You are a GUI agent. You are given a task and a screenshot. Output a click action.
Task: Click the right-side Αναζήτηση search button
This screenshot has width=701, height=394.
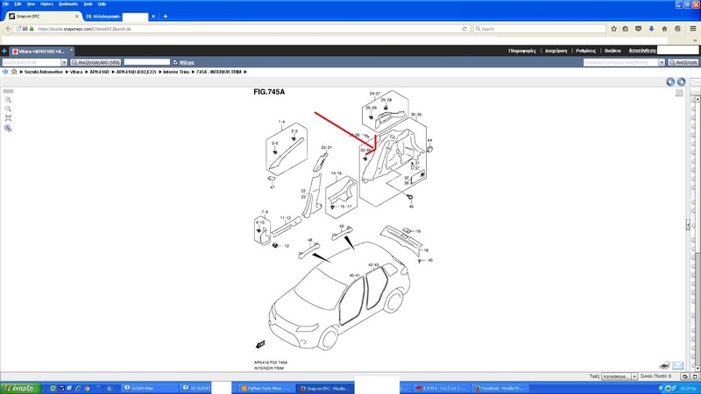[683, 62]
